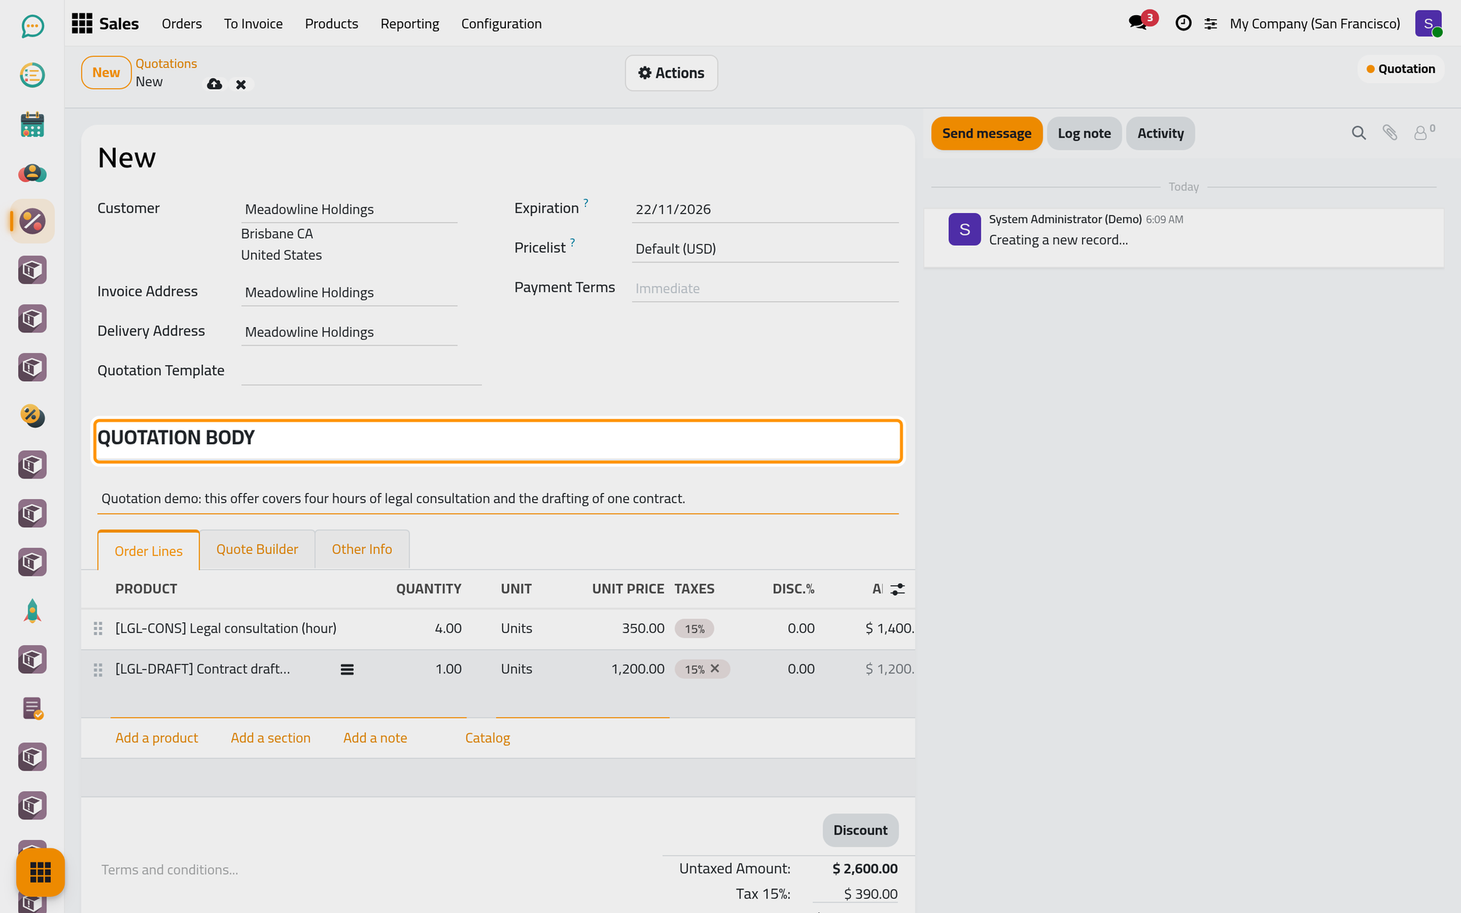The height and width of the screenshot is (913, 1461).
Task: Open Quotation Template dropdown field
Action: click(x=361, y=371)
